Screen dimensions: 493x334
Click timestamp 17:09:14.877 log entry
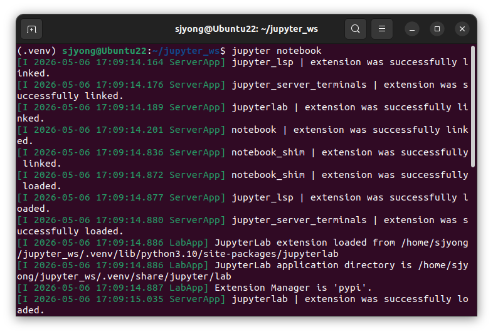coord(130,197)
